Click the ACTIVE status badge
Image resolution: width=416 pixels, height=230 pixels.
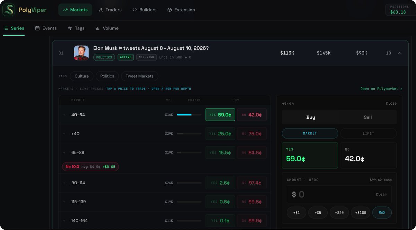[125, 57]
